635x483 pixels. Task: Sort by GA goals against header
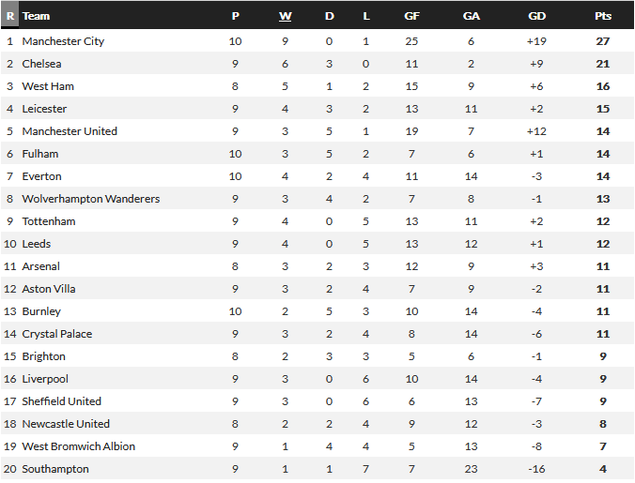pos(471,16)
